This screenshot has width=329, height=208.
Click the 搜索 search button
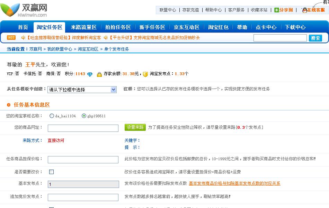coord(315,38)
